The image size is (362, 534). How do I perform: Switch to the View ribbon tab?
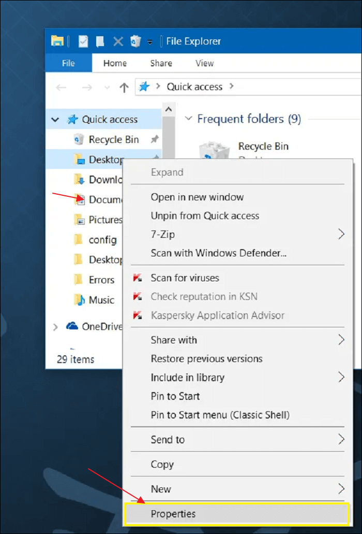click(204, 63)
